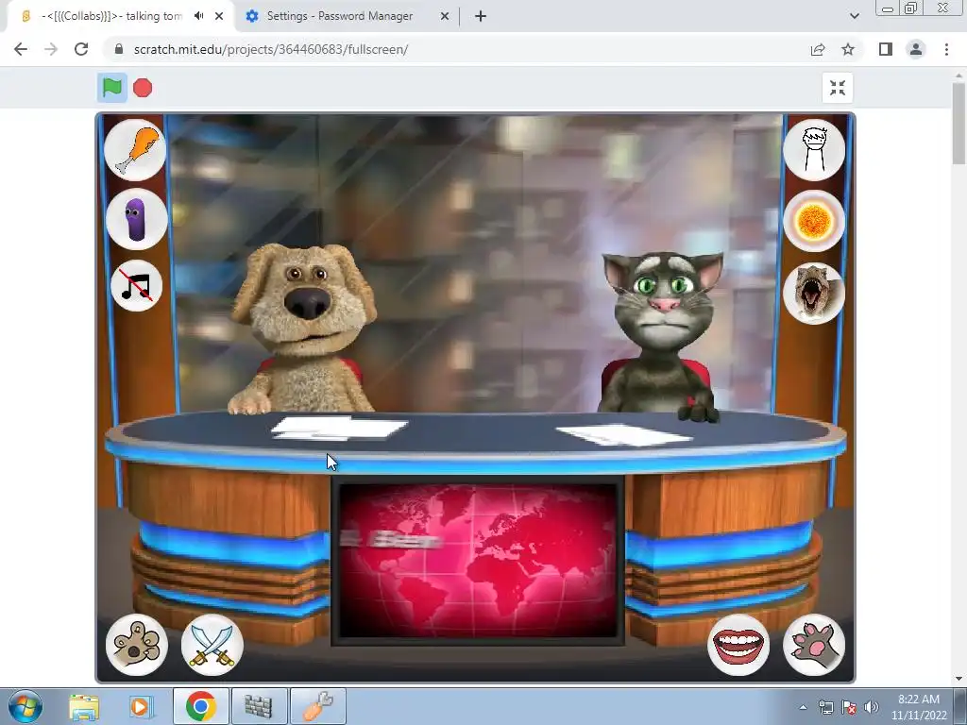Stop the project with red stop button

(143, 88)
